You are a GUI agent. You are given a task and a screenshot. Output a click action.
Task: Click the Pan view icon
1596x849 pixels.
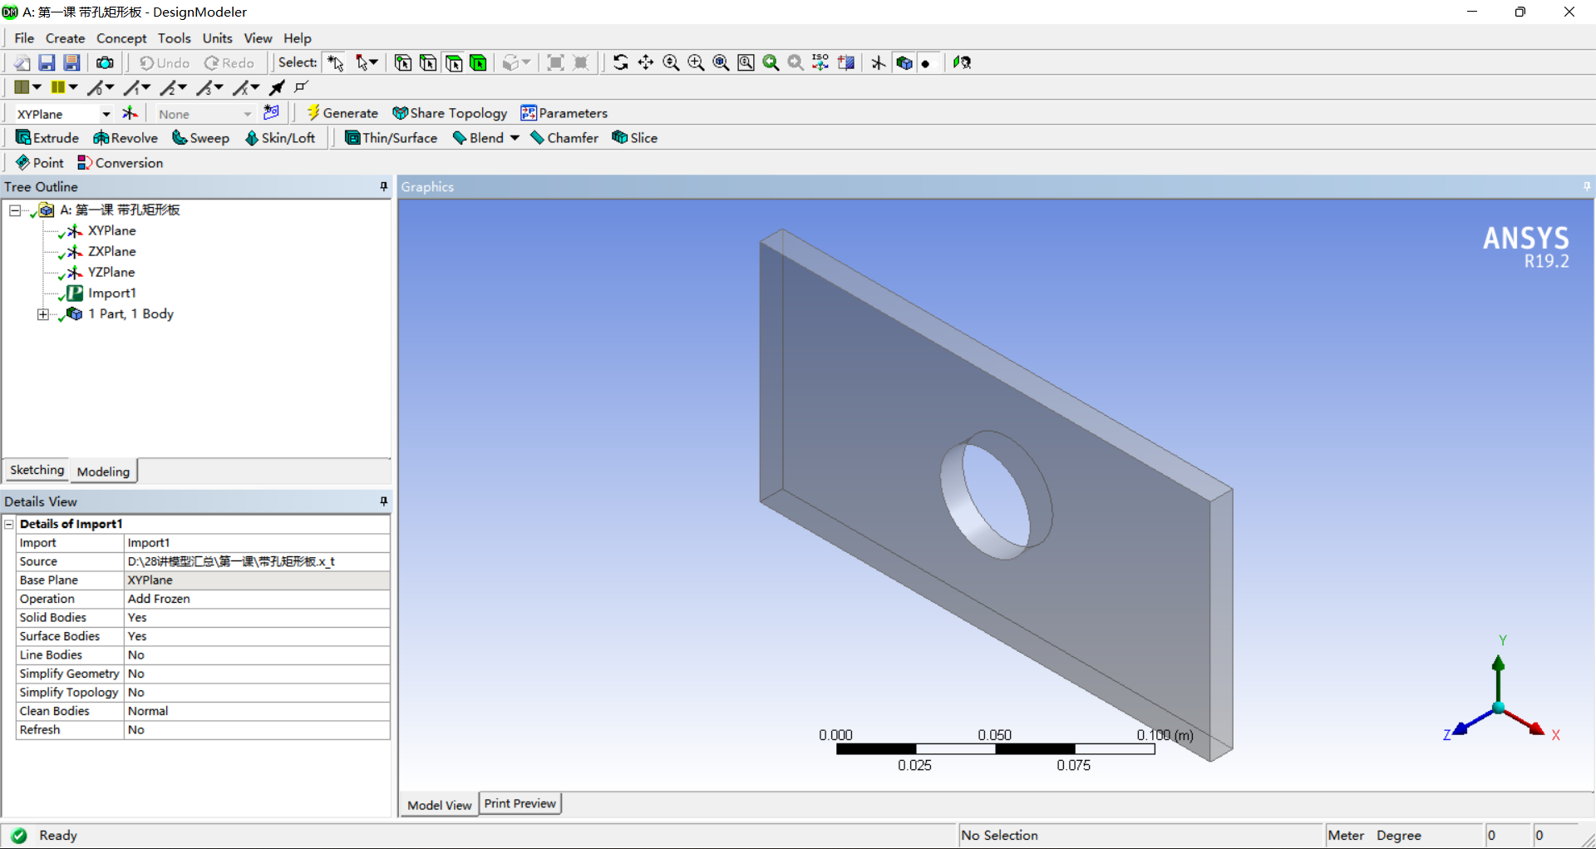tap(646, 63)
